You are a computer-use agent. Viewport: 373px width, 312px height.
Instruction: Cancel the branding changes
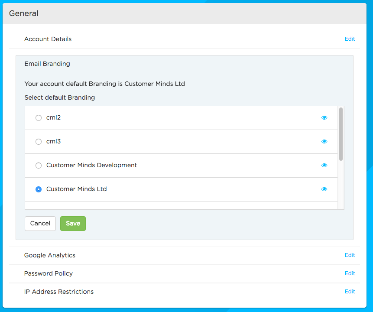40,224
